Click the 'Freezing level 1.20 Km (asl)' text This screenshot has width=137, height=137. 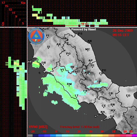tap(79, 127)
